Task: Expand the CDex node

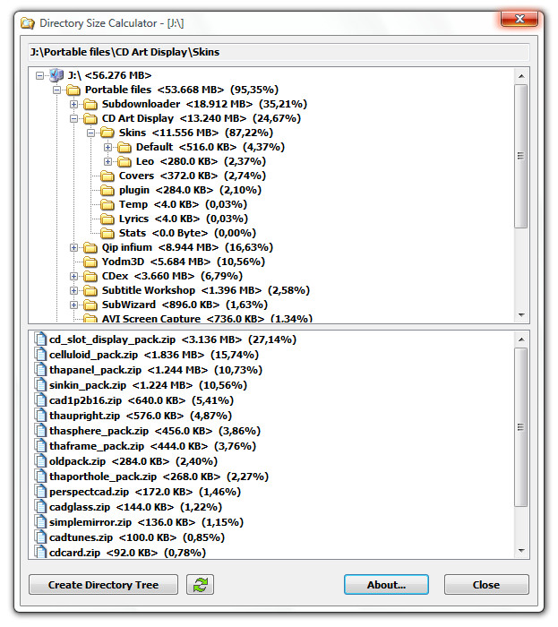Action: point(73,276)
